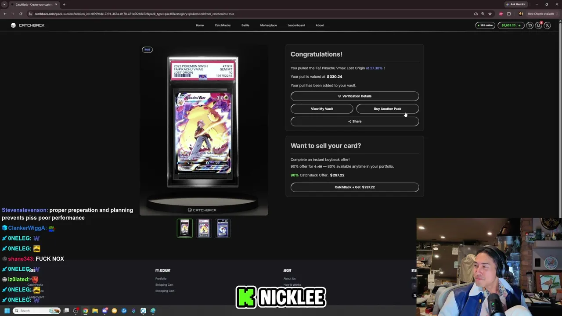Open Task View on the taskbar
Viewport: 562px width, 316px height.
66,311
